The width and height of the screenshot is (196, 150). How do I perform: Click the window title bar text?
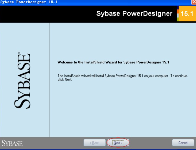(29, 2)
